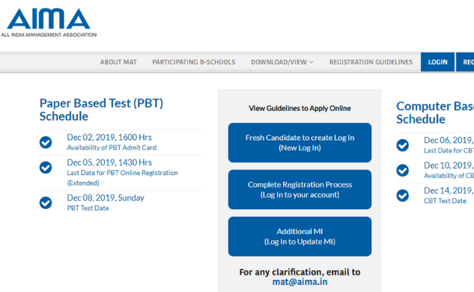
Task: Click Fresh Candidate to create Log In
Action: tap(300, 142)
